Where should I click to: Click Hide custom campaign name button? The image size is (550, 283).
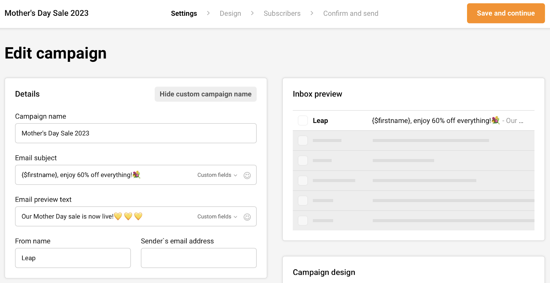(x=206, y=94)
